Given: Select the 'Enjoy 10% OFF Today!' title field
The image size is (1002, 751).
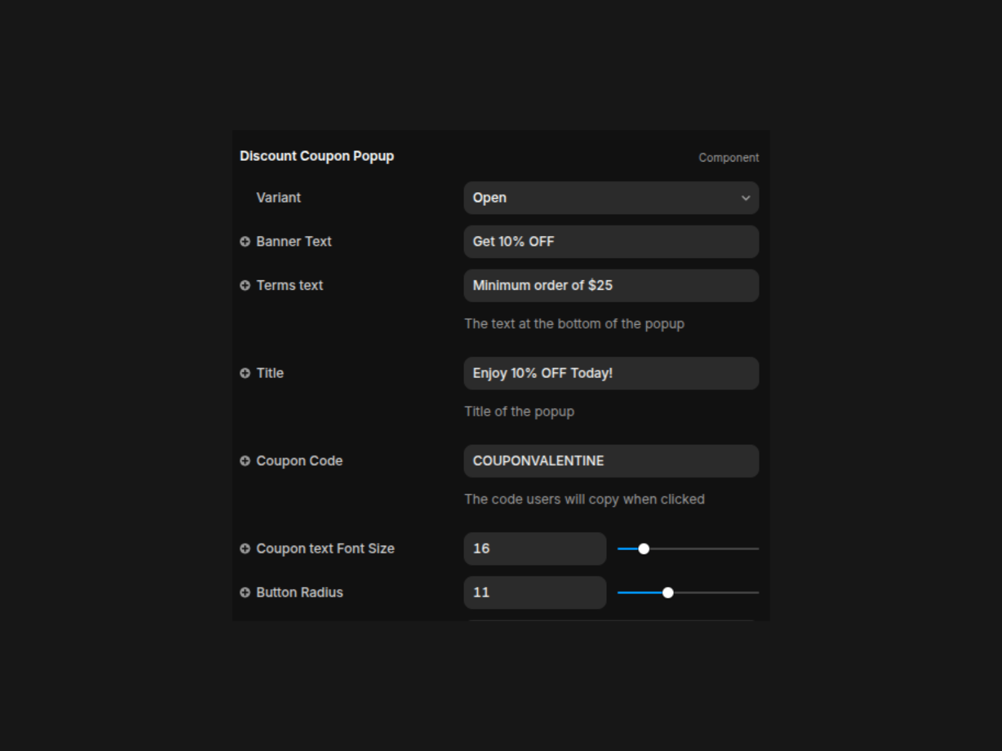Looking at the screenshot, I should click(x=611, y=373).
